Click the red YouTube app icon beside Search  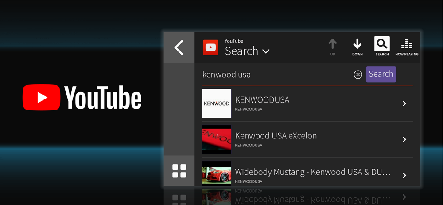click(210, 47)
